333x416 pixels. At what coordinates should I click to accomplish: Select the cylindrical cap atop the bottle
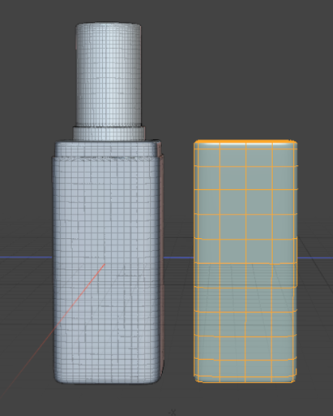pyautogui.click(x=108, y=75)
